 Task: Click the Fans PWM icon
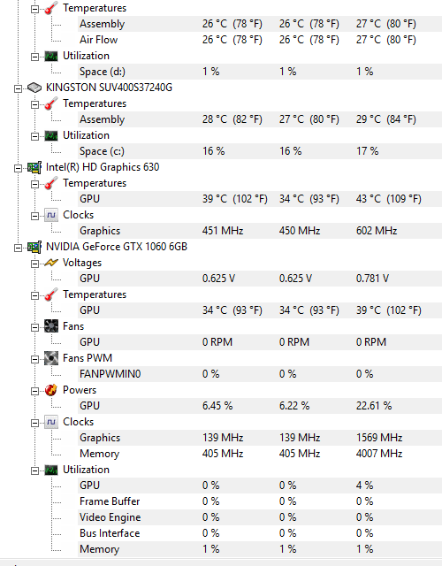pos(51,358)
